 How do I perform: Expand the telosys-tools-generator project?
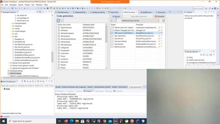tap(9, 63)
